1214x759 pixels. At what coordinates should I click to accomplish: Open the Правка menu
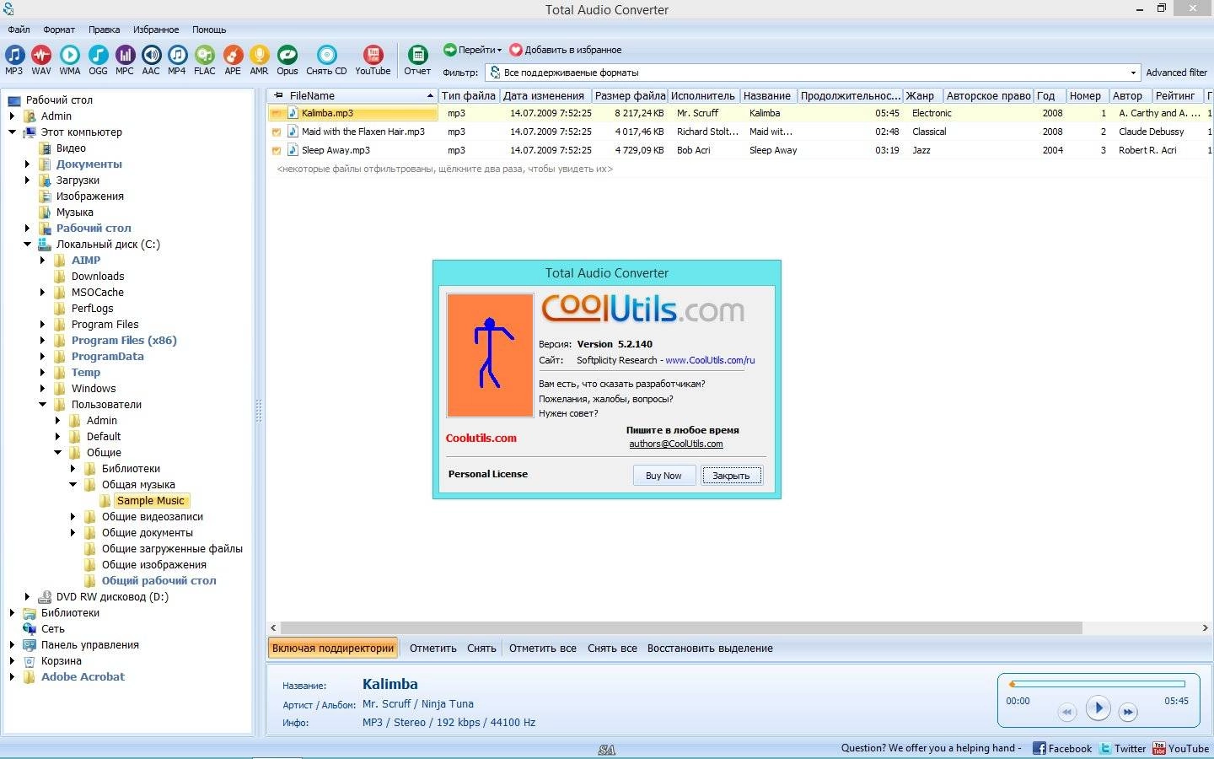click(x=105, y=30)
